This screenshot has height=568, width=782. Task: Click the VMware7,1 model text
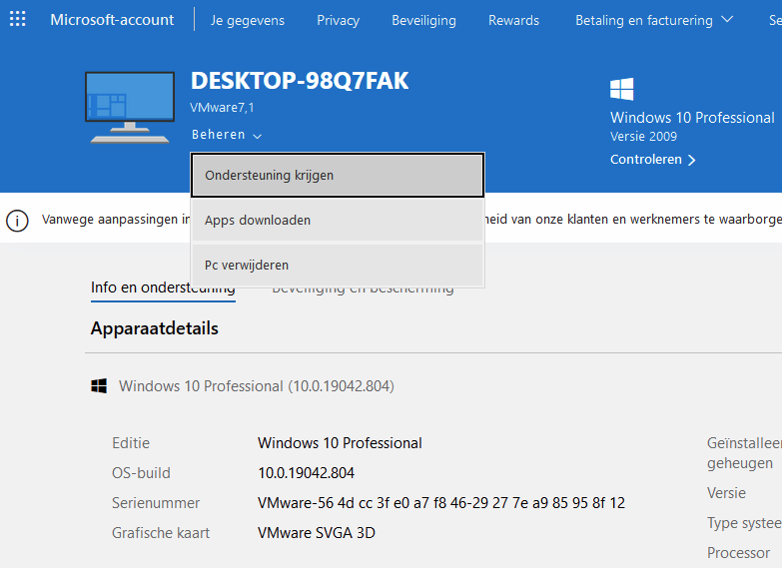point(222,108)
